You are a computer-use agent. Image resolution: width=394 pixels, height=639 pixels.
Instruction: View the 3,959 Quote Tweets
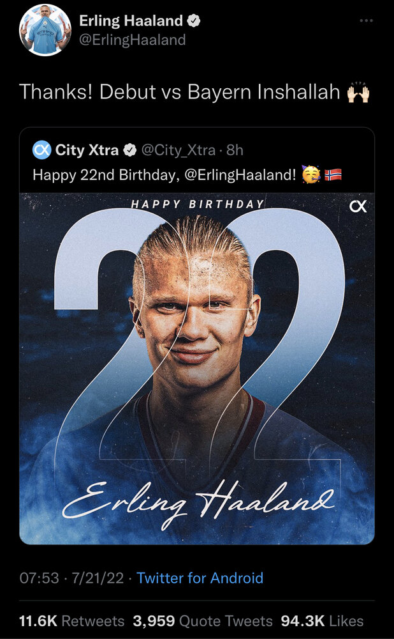coord(203,620)
